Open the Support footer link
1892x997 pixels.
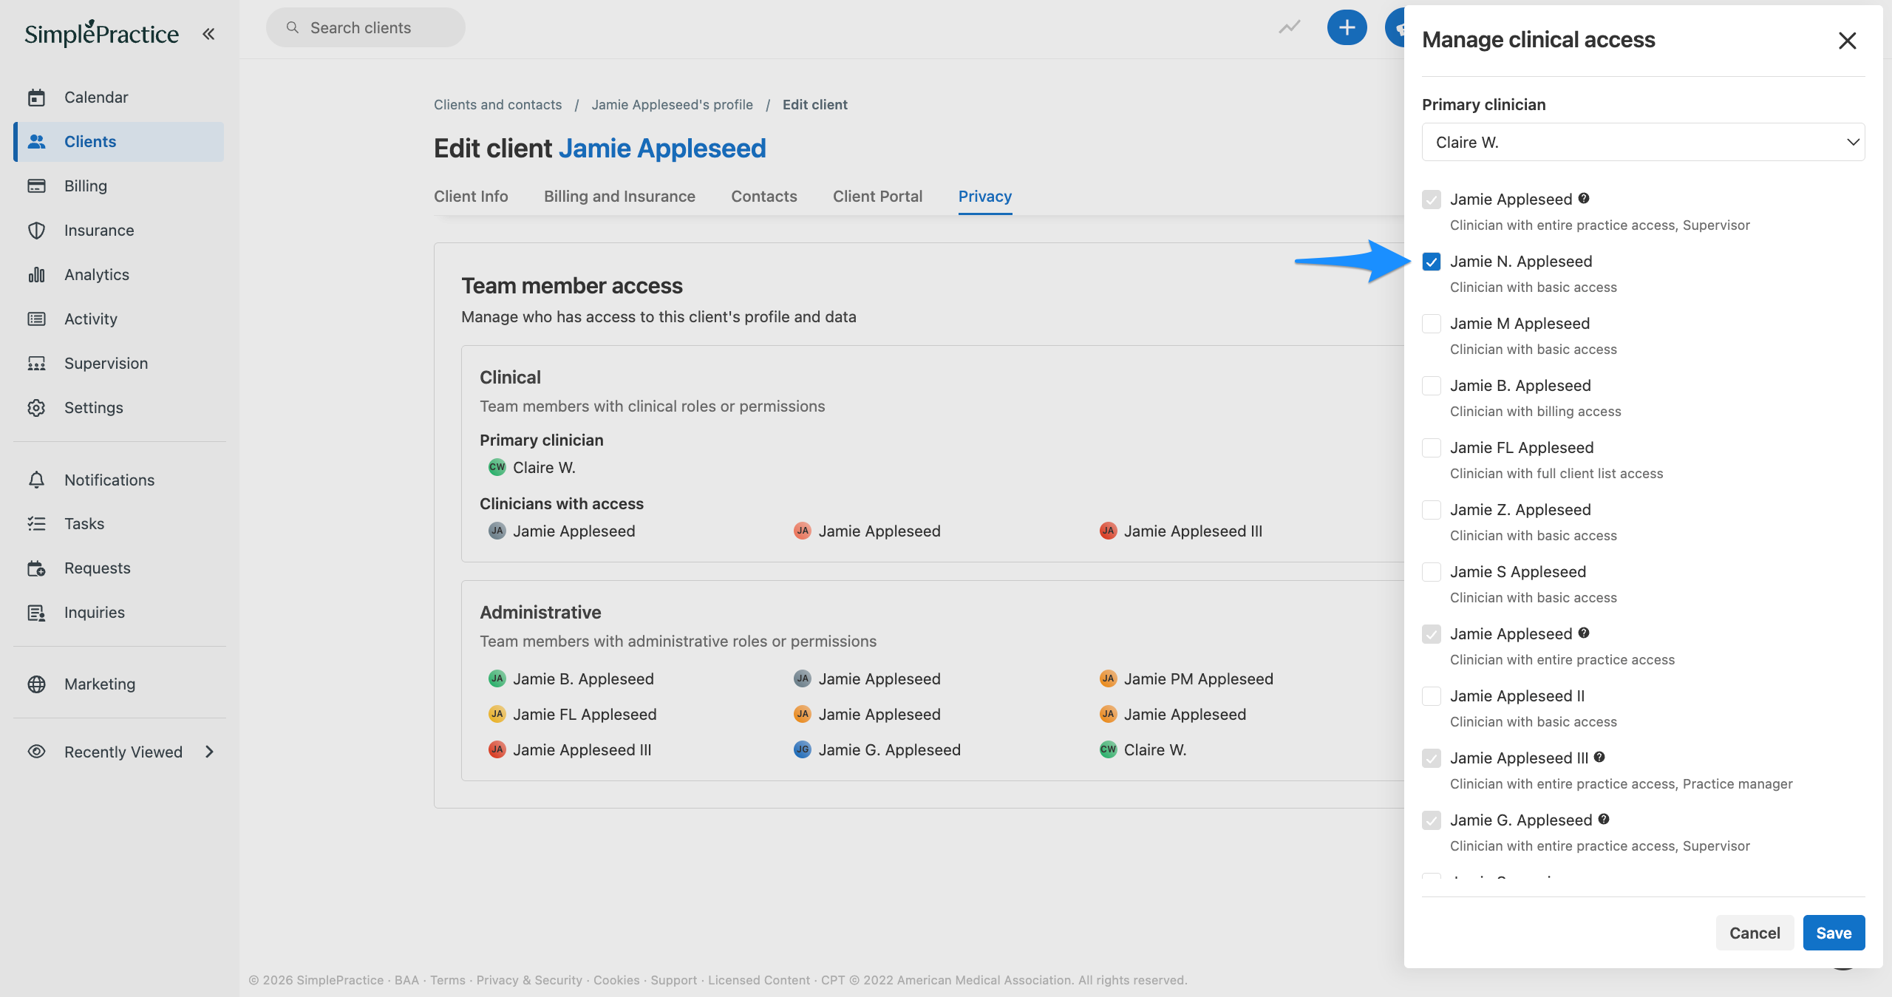tap(673, 980)
